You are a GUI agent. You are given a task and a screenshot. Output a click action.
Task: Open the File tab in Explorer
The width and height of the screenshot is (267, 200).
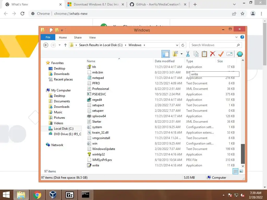pyautogui.click(x=48, y=37)
